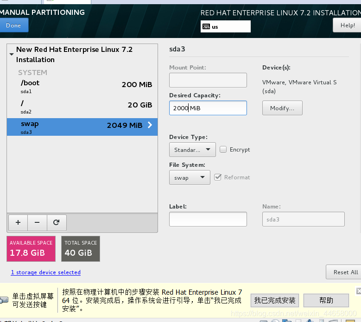This screenshot has height=322, width=361.
Task: Click the 20 GiB size of root
Action: point(140,105)
